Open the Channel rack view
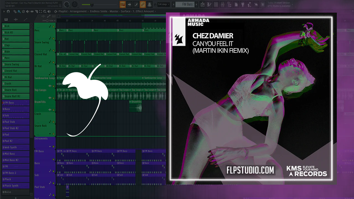 point(216,4)
